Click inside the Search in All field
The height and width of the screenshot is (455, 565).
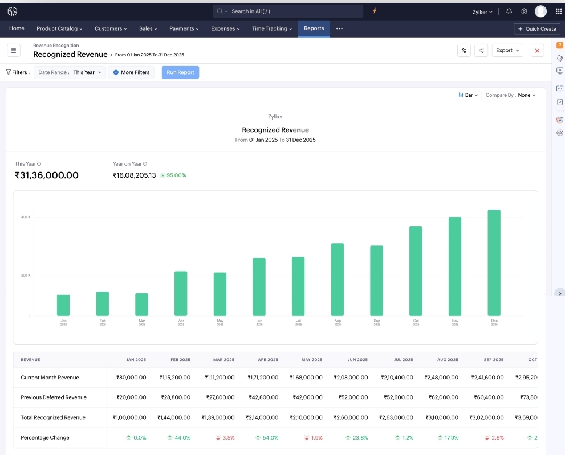pos(288,11)
